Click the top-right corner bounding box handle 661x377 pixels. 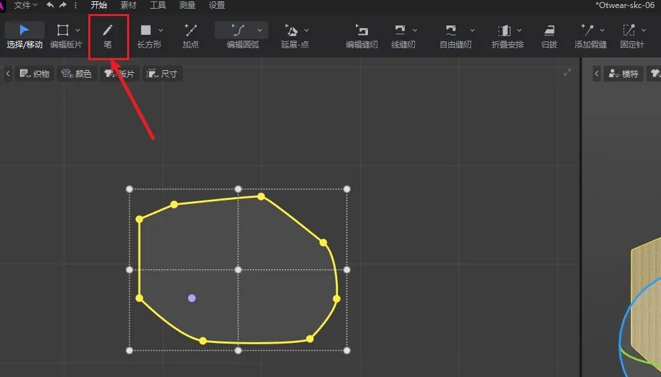point(347,189)
